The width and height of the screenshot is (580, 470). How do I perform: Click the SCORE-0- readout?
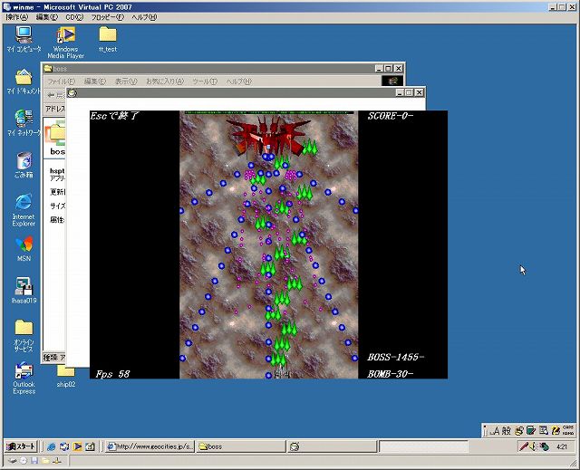391,116
